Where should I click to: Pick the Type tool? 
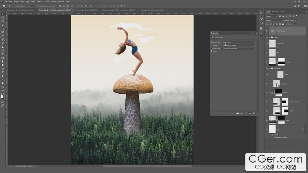coord(3,72)
